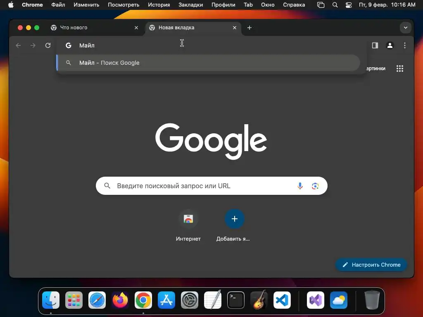
Task: Select the Новая вкладка tab
Action: click(x=193, y=28)
